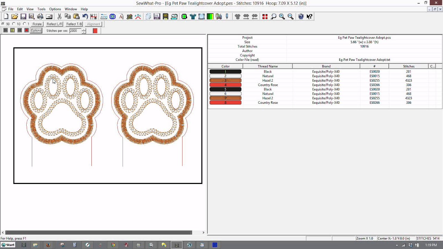Click the red square color indicator in simulator bar

(95, 31)
